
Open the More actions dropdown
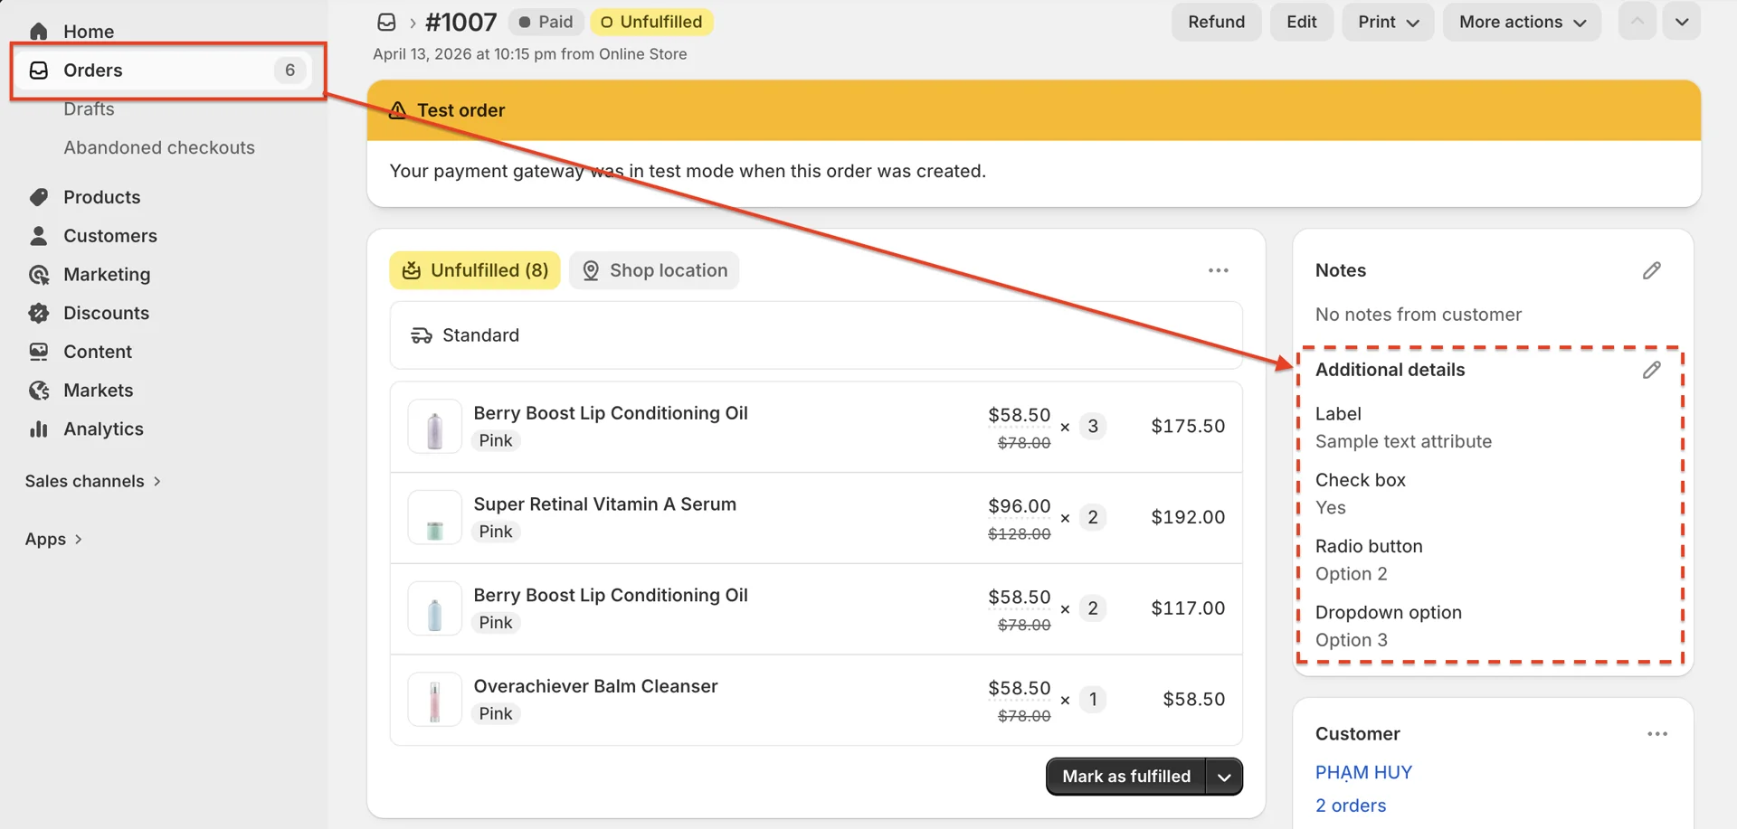pyautogui.click(x=1522, y=22)
